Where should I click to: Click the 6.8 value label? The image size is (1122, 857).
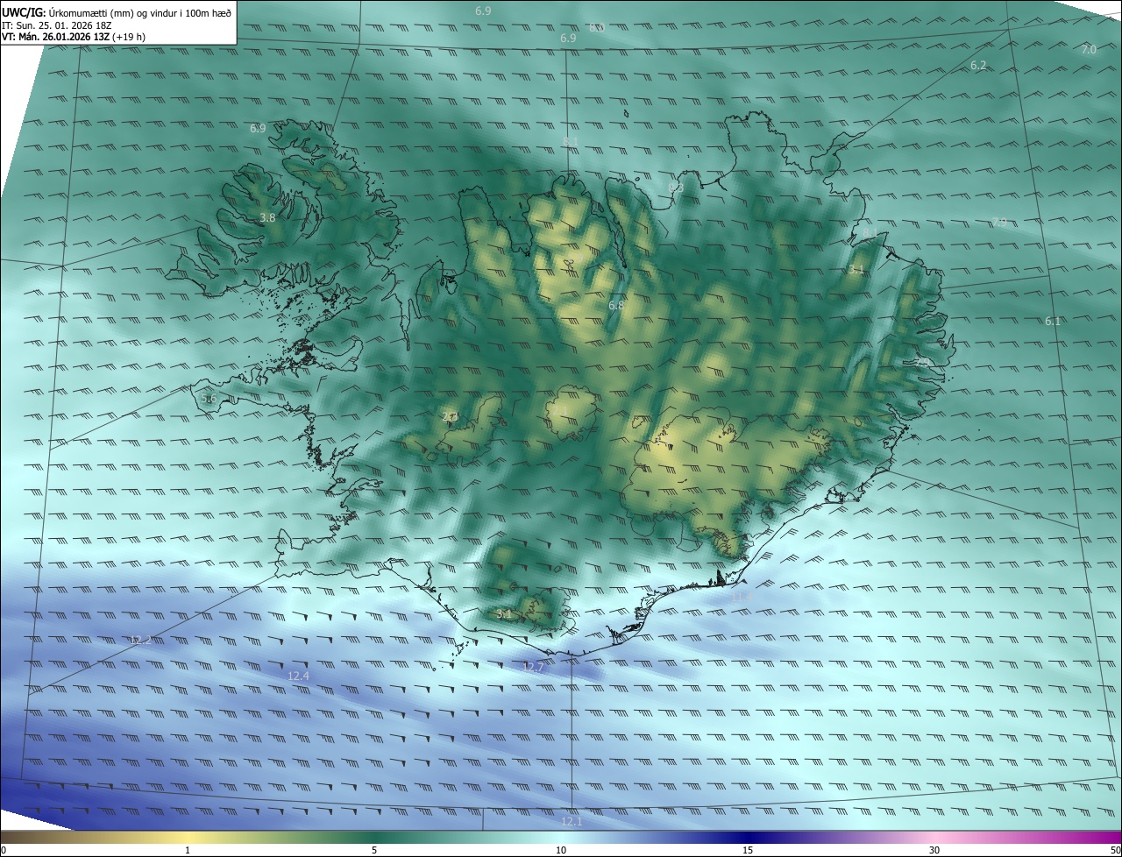(616, 305)
